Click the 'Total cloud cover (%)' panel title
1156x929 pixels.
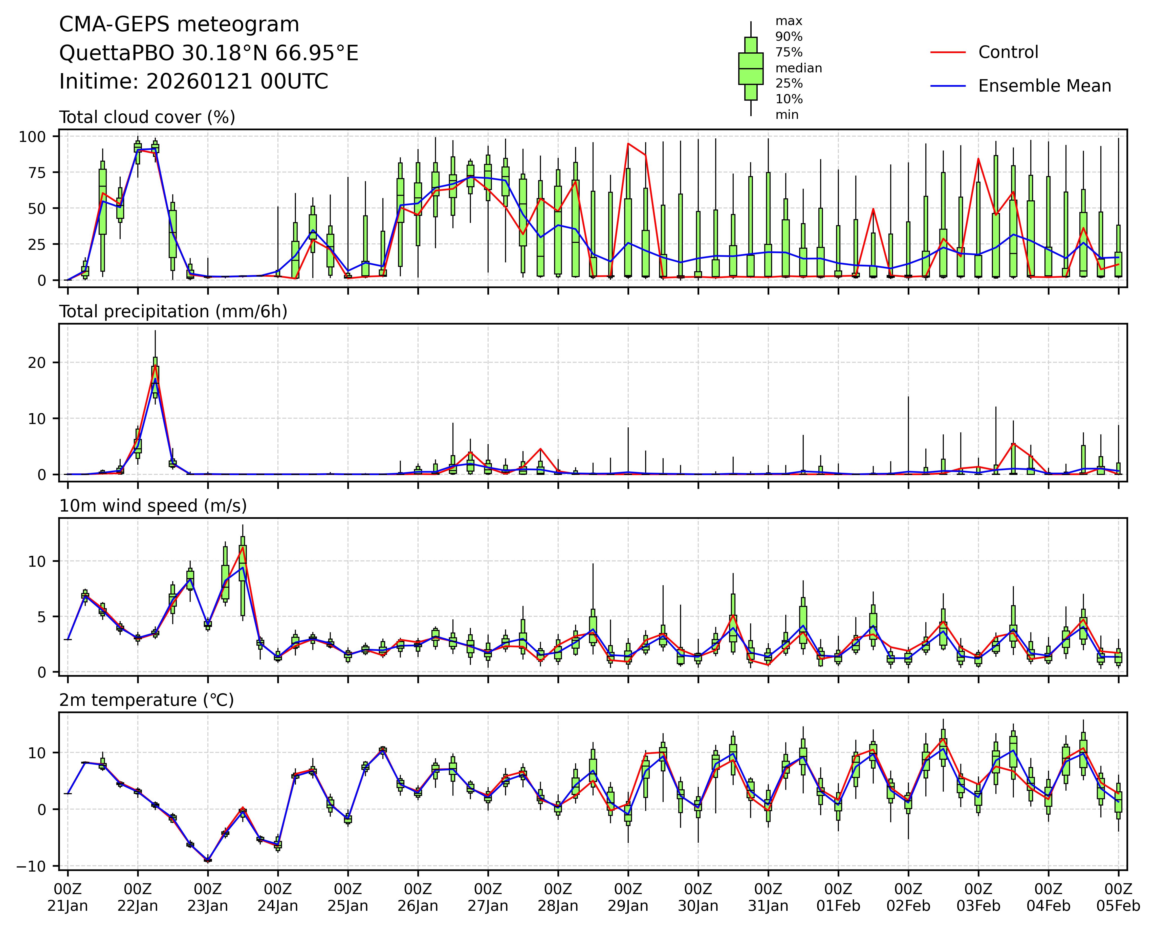[147, 117]
